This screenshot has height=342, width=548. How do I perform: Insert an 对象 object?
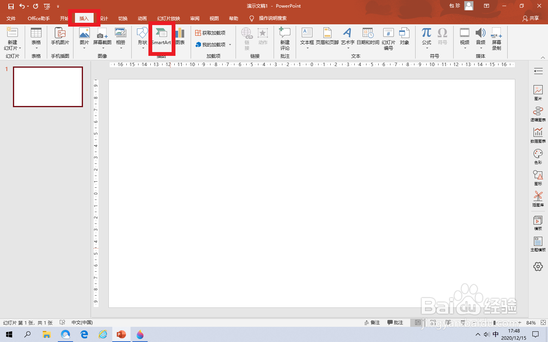(405, 37)
